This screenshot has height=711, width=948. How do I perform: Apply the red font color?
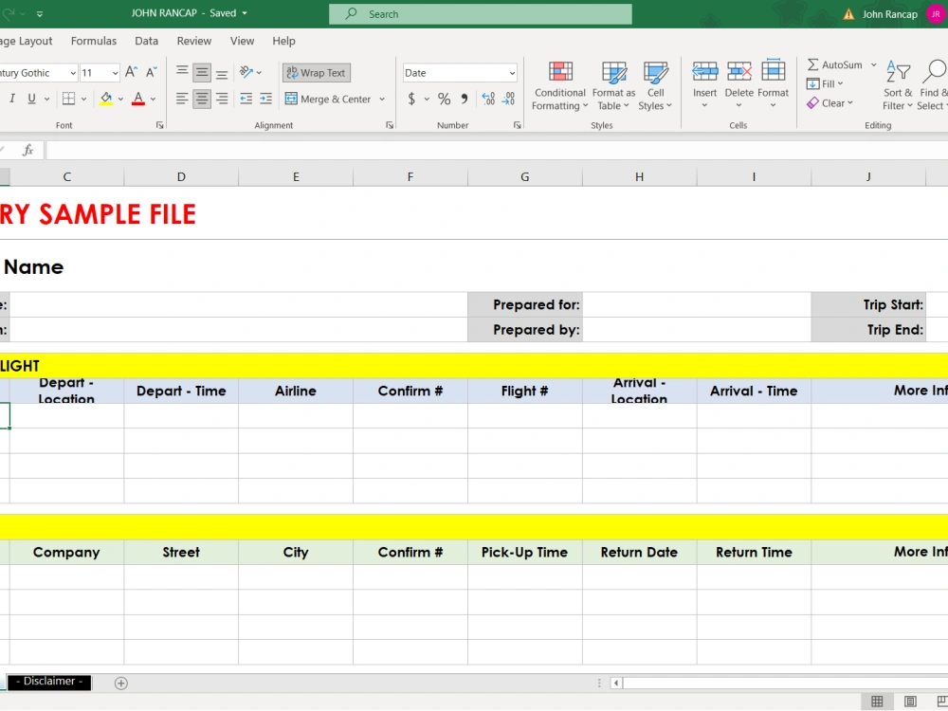pyautogui.click(x=138, y=99)
